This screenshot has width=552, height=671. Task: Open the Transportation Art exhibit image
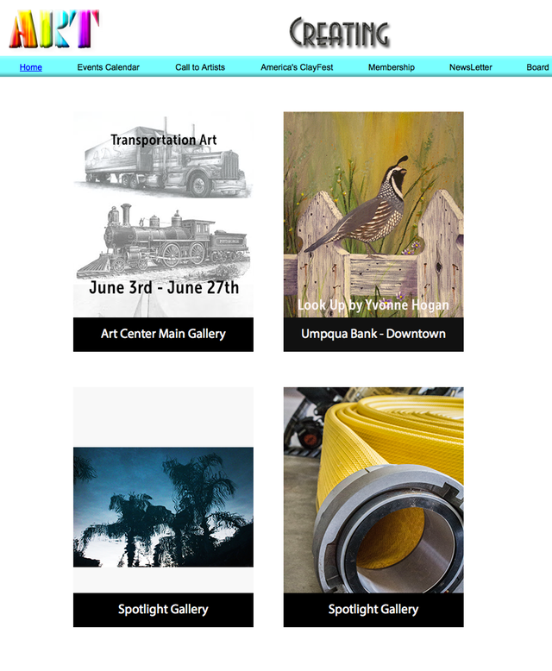163,215
